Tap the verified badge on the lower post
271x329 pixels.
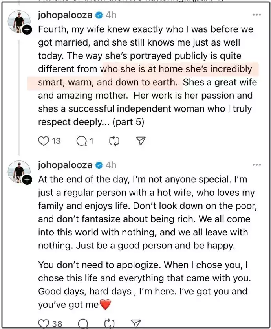pyautogui.click(x=99, y=165)
